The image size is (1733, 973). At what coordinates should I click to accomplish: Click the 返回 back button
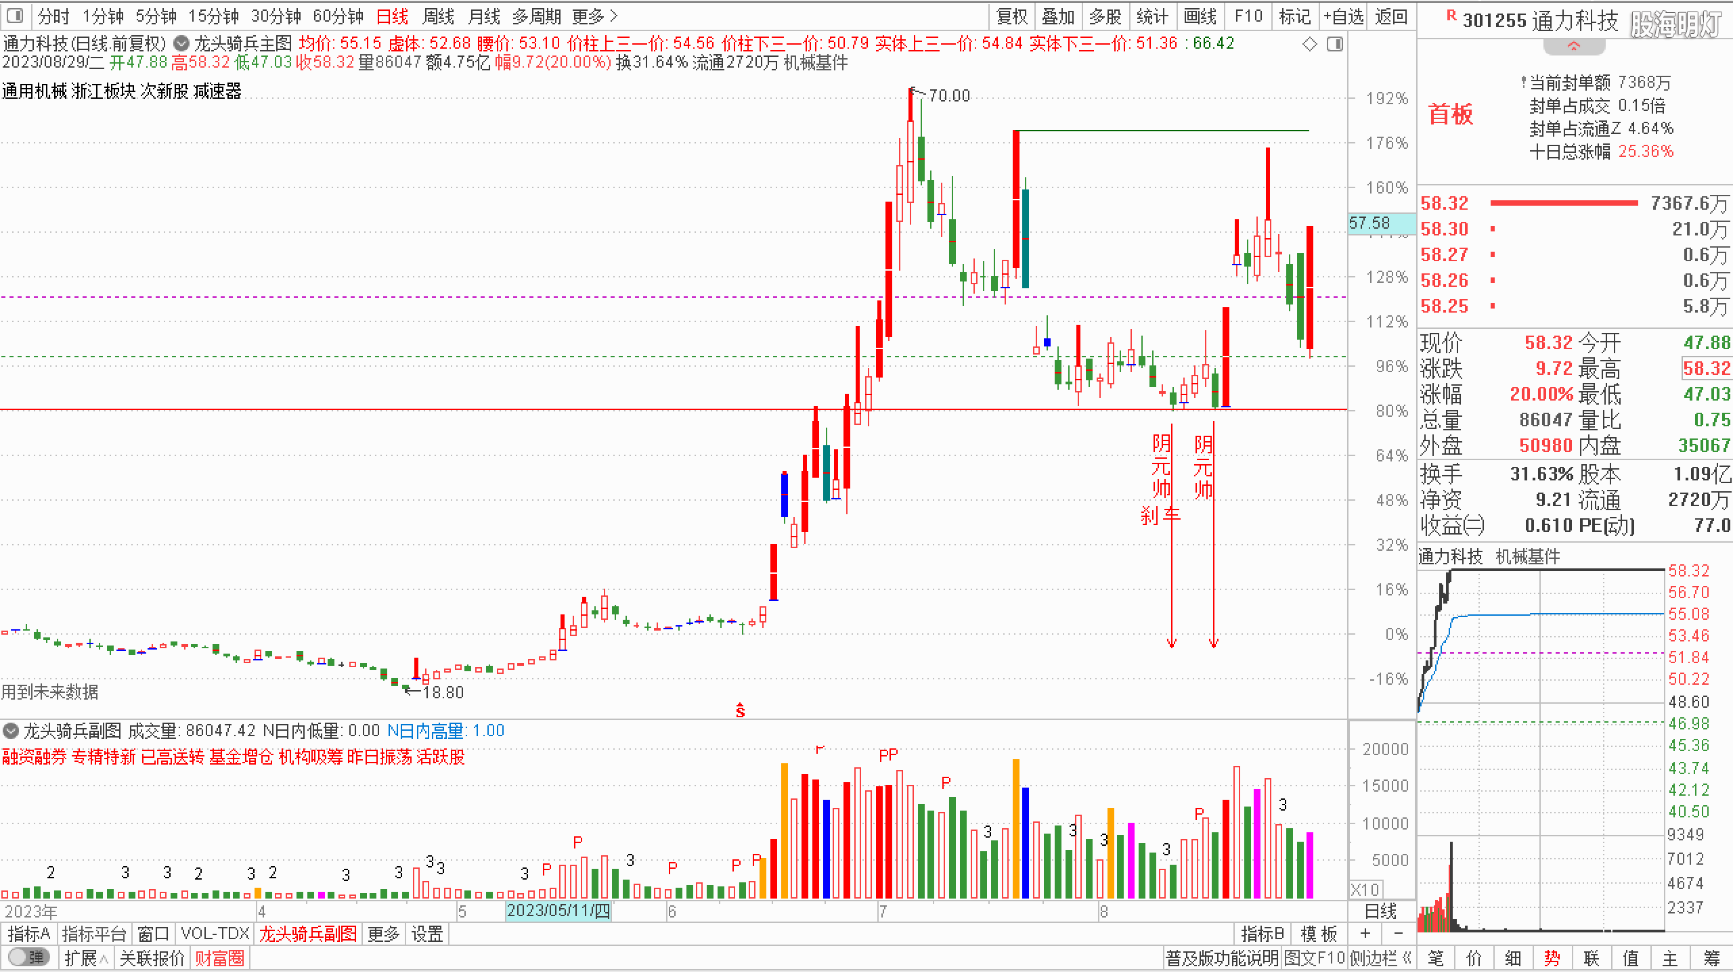pyautogui.click(x=1391, y=16)
